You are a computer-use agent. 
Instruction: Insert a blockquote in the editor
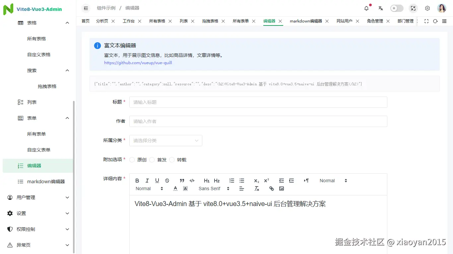click(182, 181)
